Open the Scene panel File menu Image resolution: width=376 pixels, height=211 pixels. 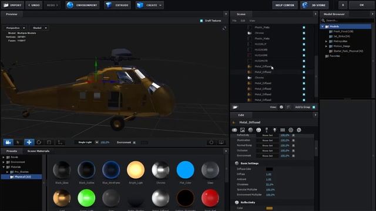234,21
